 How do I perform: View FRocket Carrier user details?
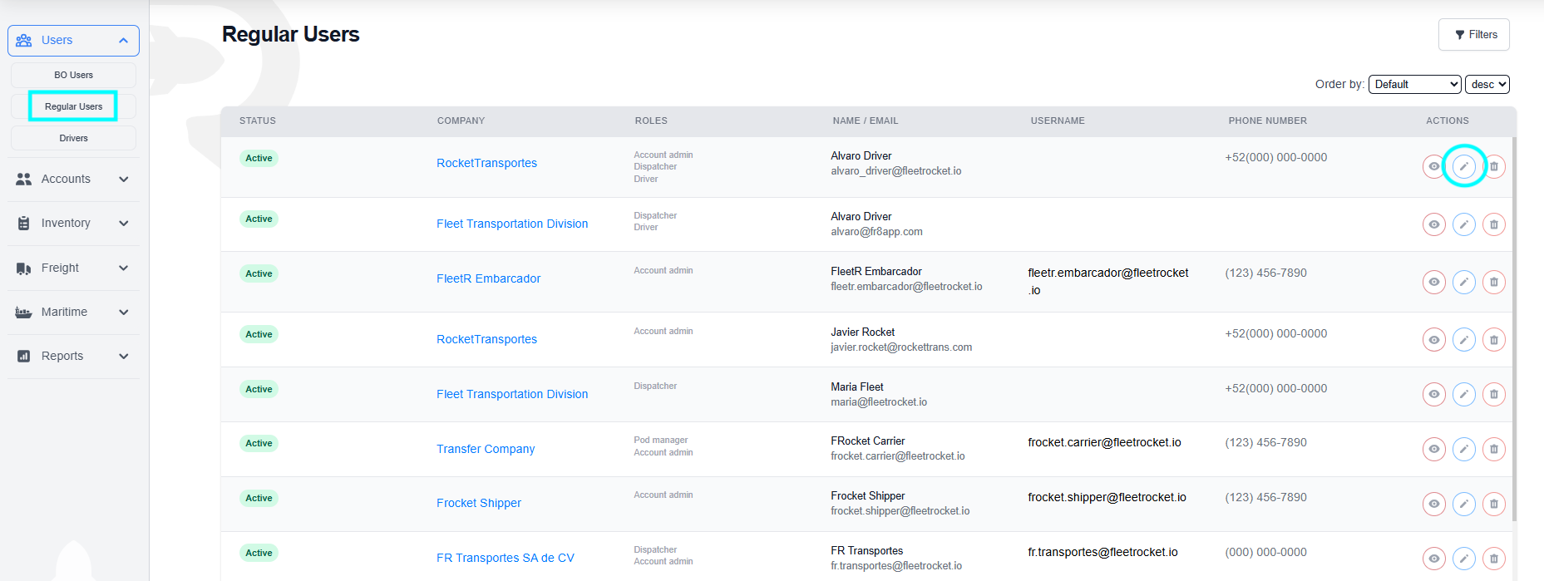[x=1433, y=449]
